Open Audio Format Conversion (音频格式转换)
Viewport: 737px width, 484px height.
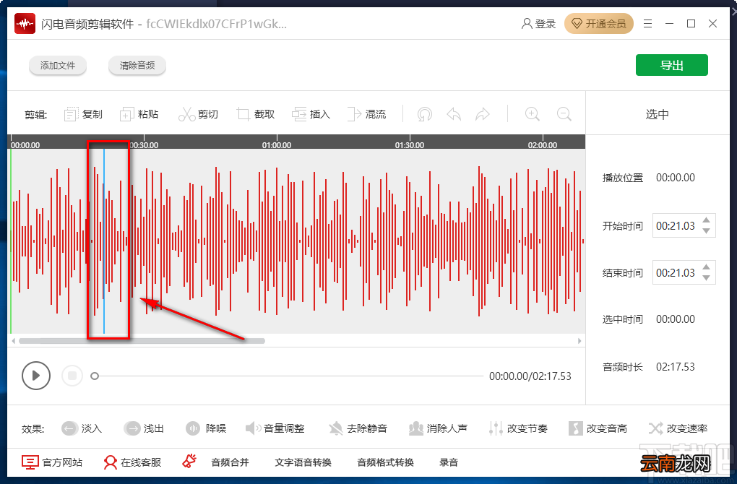point(385,462)
